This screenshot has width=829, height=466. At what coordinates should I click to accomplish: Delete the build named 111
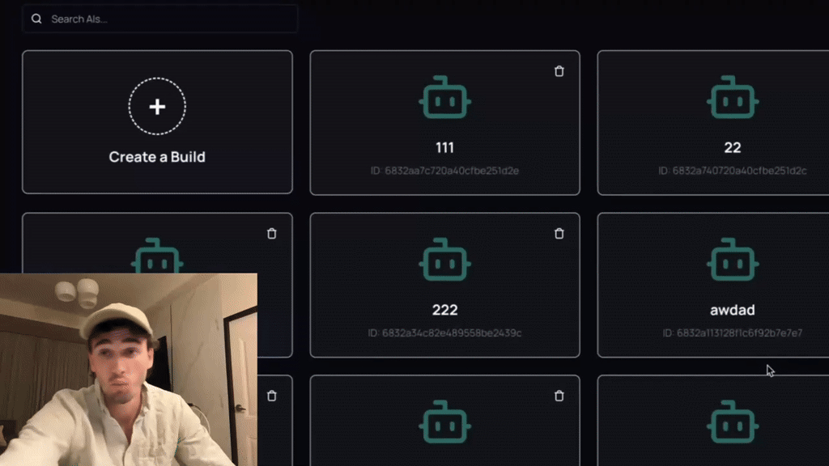click(x=559, y=71)
